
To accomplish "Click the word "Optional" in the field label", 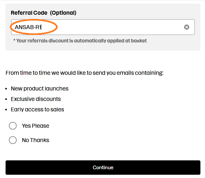I will pyautogui.click(x=63, y=13).
